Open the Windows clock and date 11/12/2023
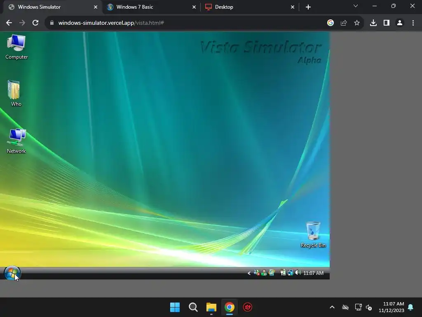The height and width of the screenshot is (317, 422). 392,307
